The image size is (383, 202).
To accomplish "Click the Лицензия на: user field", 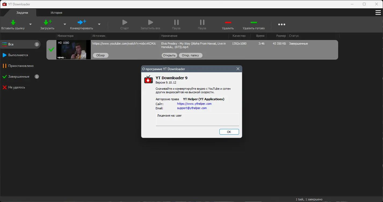I will pyautogui.click(x=197, y=119).
